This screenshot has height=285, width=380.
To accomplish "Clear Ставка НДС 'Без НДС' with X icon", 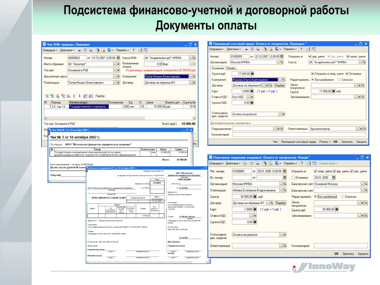I will [252, 97].
